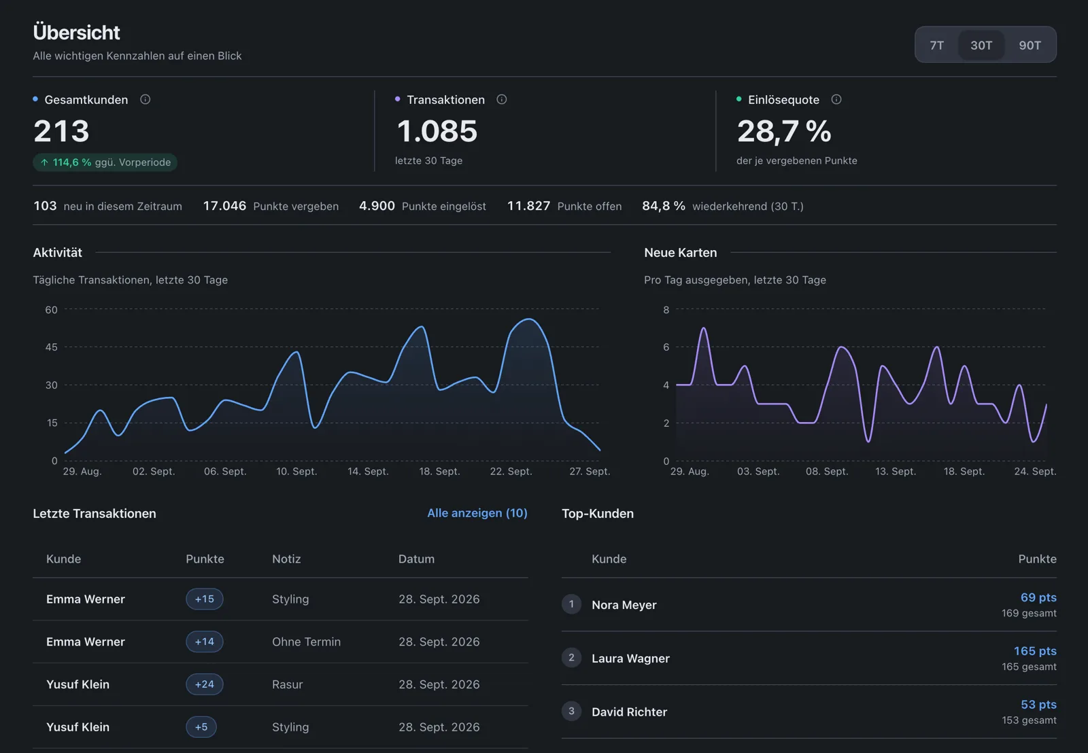Open Top-Kunden entry Laura Wagner
Image resolution: width=1088 pixels, height=753 pixels.
click(809, 658)
